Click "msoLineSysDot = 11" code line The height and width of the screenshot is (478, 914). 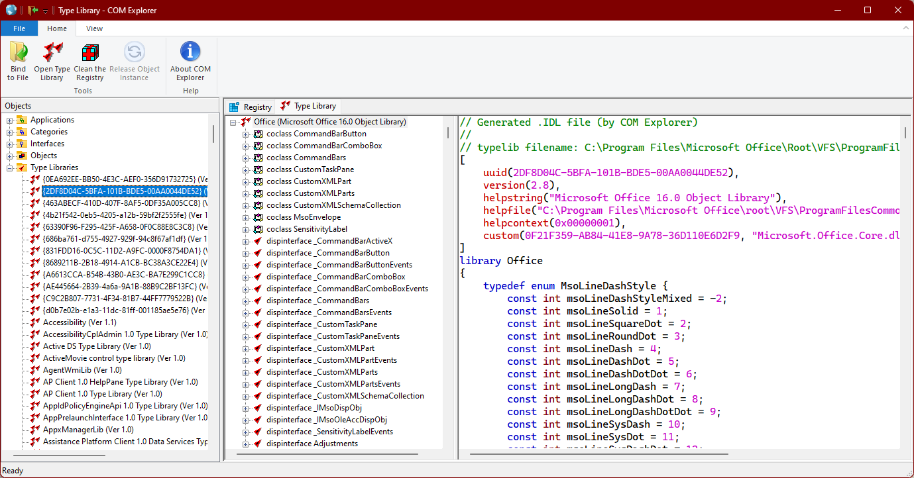tap(593, 437)
